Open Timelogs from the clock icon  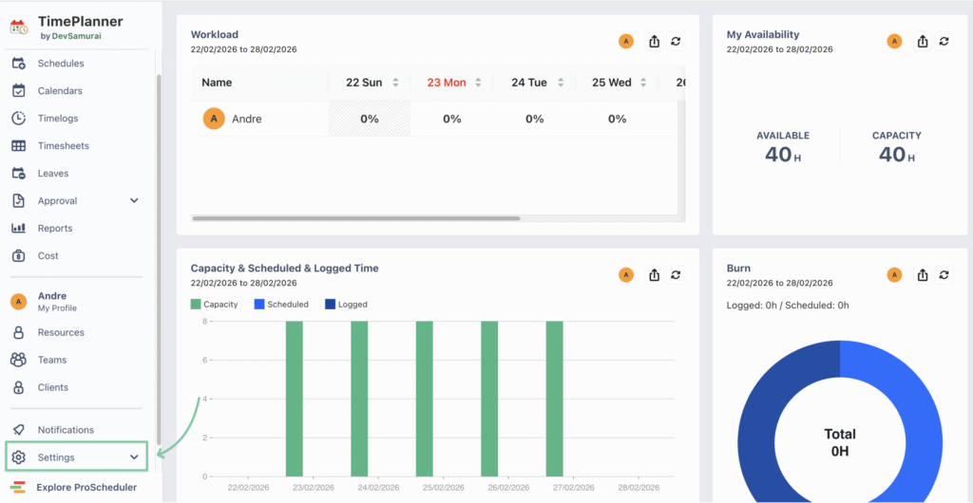point(19,119)
